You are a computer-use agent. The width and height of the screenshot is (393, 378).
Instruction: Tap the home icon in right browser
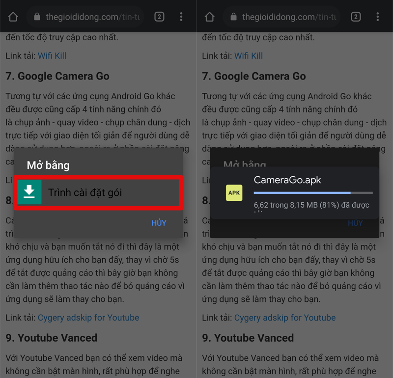[210, 17]
